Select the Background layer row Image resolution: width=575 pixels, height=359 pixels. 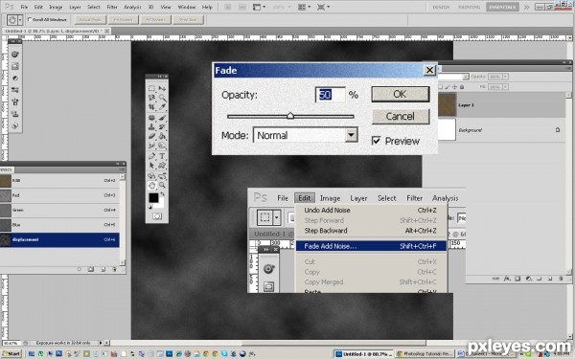tap(501, 129)
